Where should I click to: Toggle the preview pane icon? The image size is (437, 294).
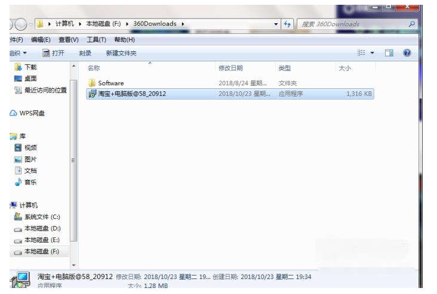389,53
